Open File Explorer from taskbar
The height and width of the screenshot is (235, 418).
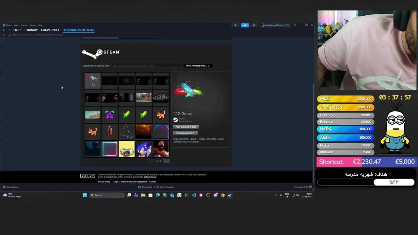click(x=143, y=195)
